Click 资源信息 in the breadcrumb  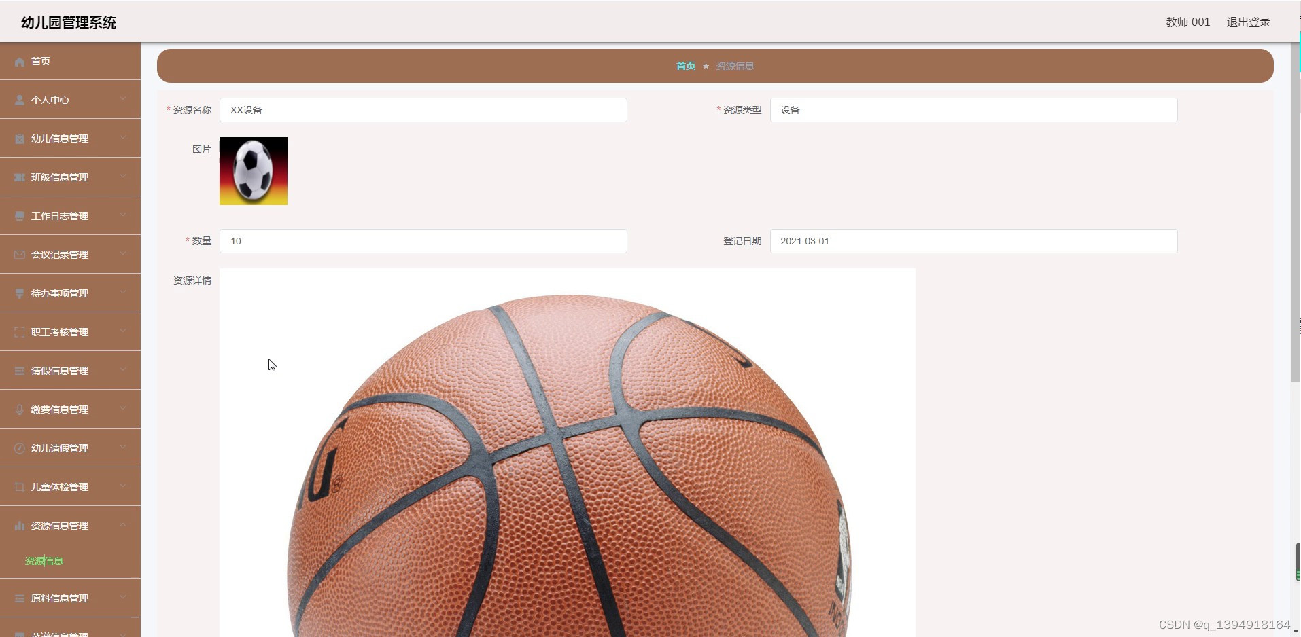[x=735, y=66]
